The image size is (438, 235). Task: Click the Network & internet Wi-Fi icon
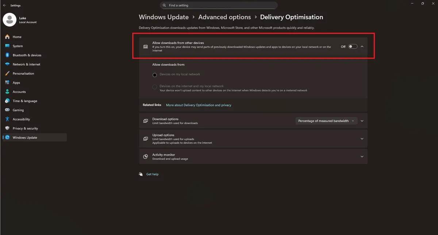click(x=7, y=64)
